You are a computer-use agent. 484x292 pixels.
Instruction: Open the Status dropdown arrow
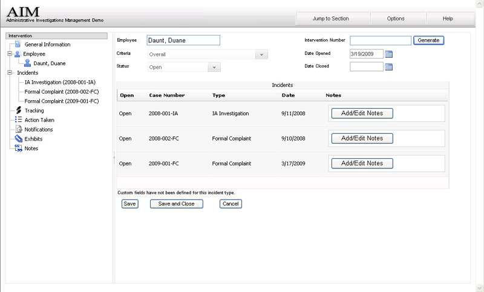pyautogui.click(x=214, y=67)
